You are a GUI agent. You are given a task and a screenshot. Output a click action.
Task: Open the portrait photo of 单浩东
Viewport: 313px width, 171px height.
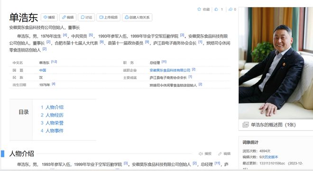click(276, 63)
